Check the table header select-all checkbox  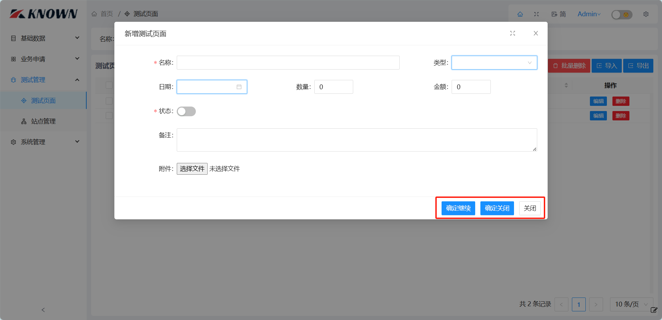tap(109, 85)
